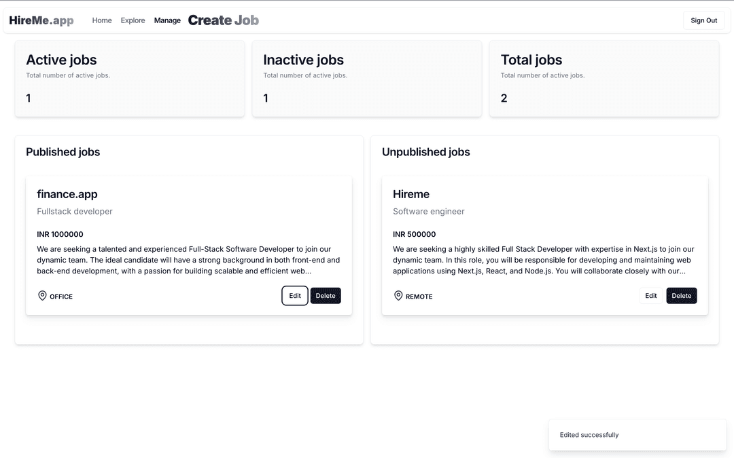Click the Inactive jobs stat card
The width and height of the screenshot is (734, 458).
367,79
